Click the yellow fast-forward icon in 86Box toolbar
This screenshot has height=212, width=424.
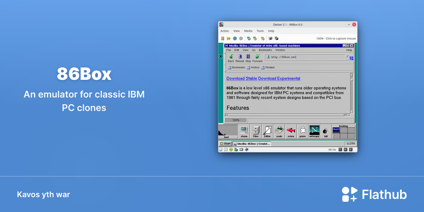[229, 39]
